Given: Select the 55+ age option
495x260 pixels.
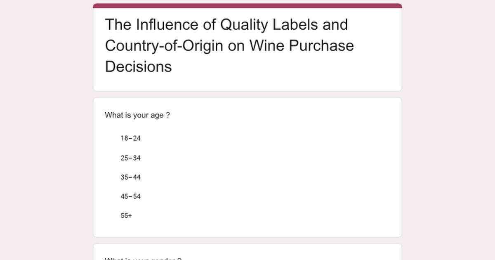Looking at the screenshot, I should pos(126,215).
